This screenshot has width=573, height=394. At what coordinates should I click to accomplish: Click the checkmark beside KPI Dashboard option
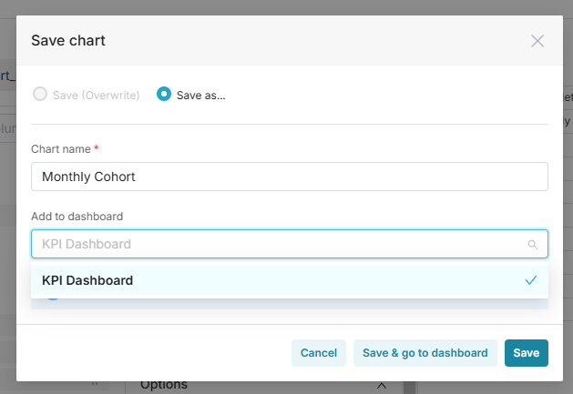coord(530,280)
